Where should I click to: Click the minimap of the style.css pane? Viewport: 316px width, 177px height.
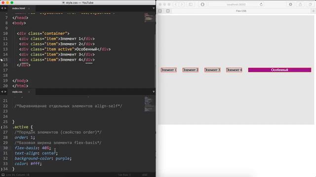[x=150, y=104]
